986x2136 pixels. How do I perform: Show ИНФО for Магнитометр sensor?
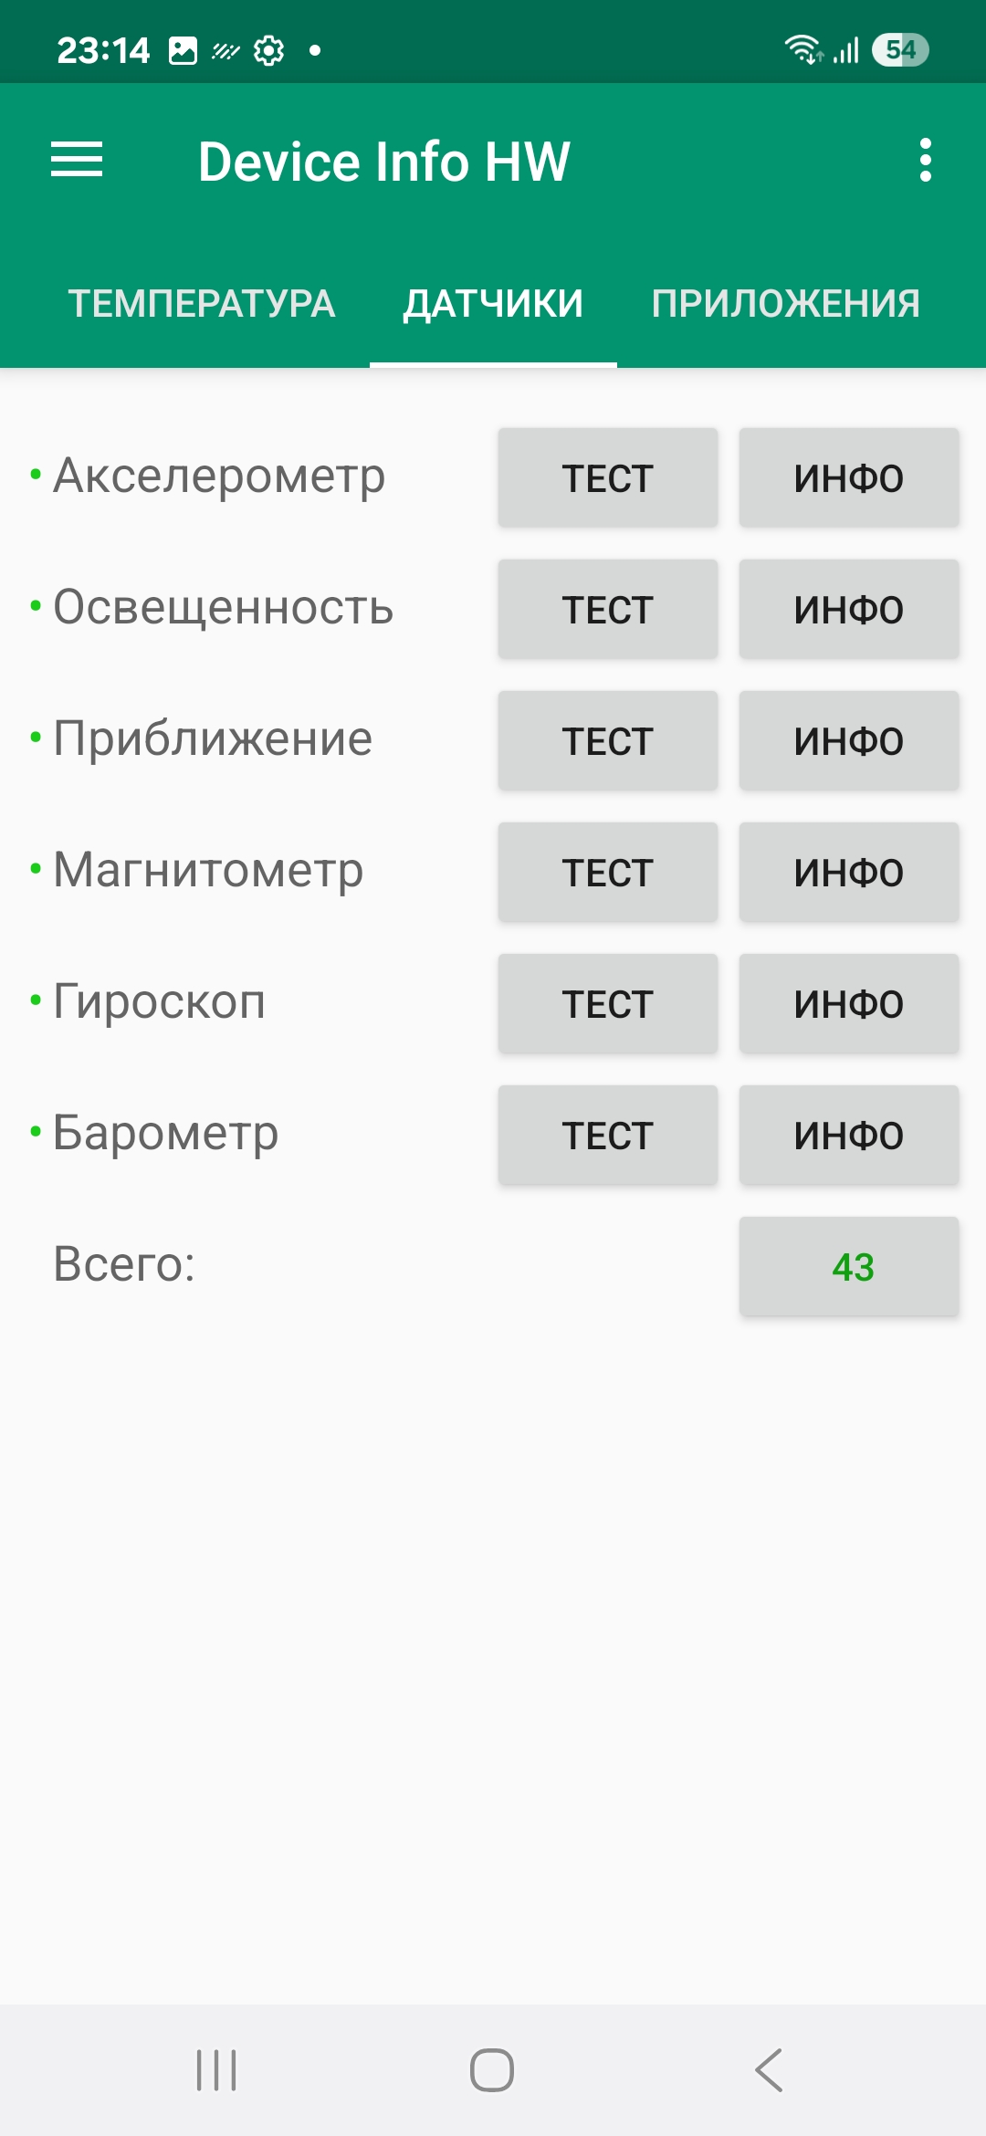tap(848, 873)
